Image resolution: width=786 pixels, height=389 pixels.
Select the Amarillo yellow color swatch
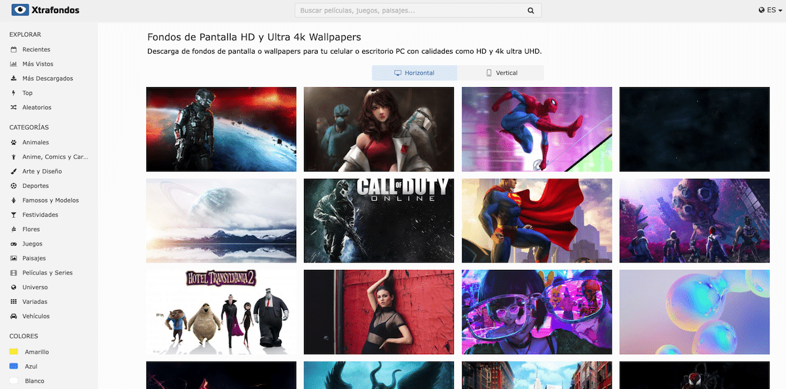[14, 352]
